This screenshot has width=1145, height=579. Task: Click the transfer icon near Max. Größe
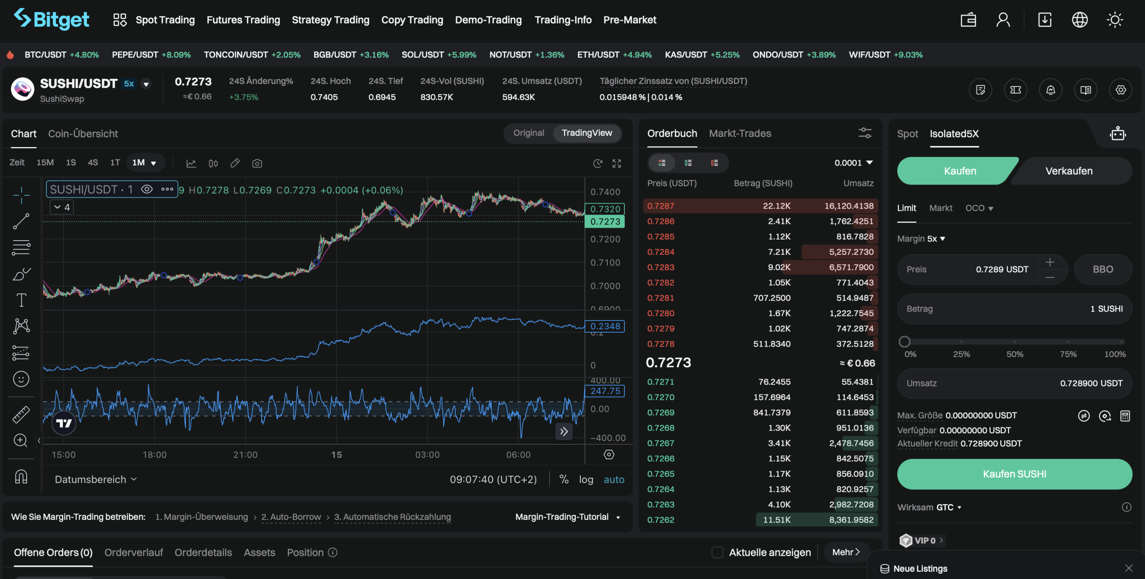(x=1084, y=416)
